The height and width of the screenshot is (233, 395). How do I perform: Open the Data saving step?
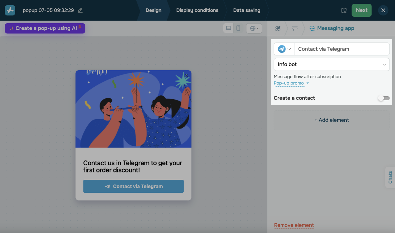pyautogui.click(x=246, y=10)
